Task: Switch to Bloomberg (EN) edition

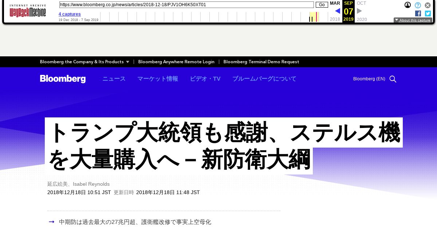Action: coord(369,79)
